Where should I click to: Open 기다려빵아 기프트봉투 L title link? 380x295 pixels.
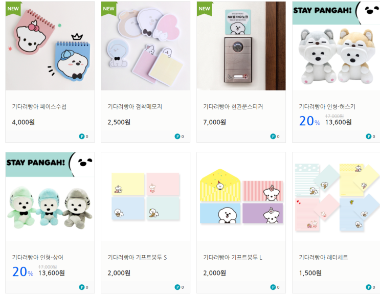click(233, 258)
